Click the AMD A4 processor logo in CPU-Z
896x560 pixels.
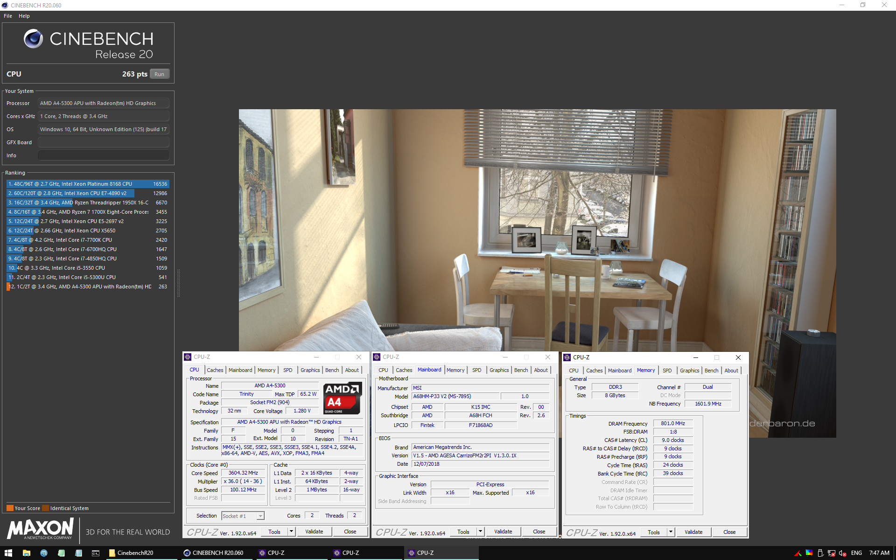(x=343, y=399)
